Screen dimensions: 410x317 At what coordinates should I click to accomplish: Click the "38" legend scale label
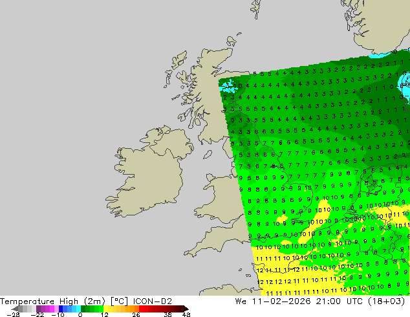[x=167, y=314]
